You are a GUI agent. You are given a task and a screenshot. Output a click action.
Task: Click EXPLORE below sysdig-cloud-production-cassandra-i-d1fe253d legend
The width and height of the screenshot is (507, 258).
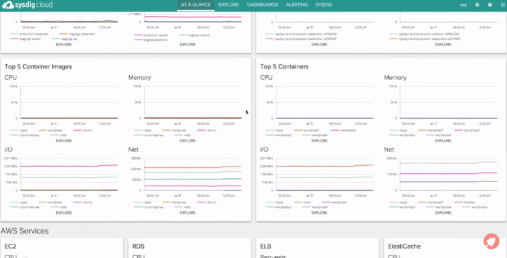point(320,44)
